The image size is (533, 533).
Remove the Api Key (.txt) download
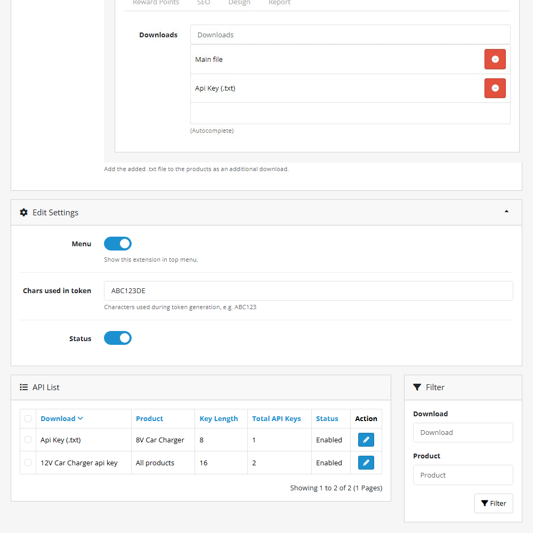click(x=495, y=88)
